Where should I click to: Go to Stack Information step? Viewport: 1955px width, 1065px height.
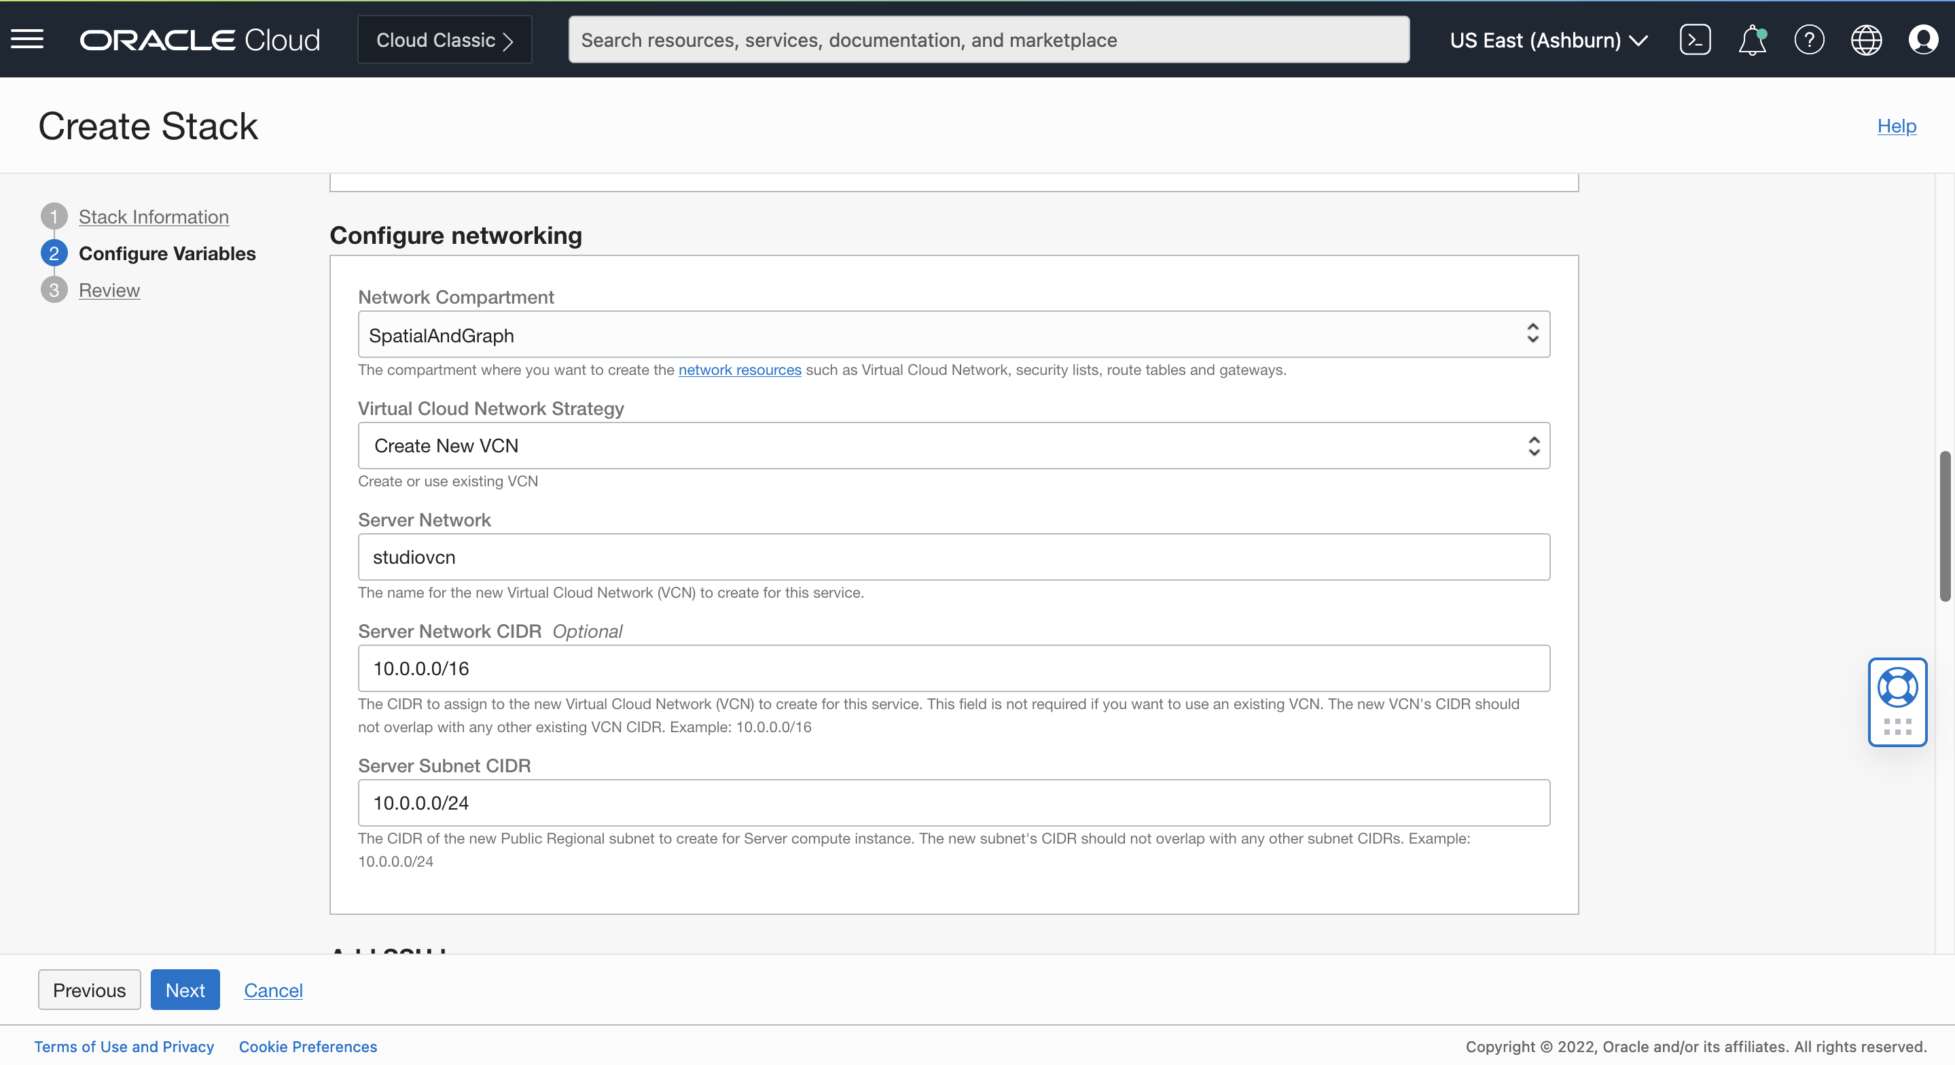point(154,217)
